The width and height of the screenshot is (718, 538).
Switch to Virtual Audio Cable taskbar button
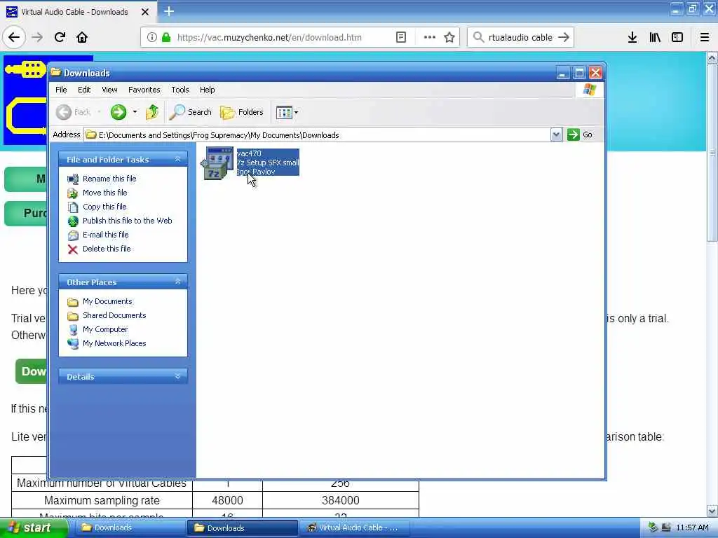pyautogui.click(x=354, y=528)
